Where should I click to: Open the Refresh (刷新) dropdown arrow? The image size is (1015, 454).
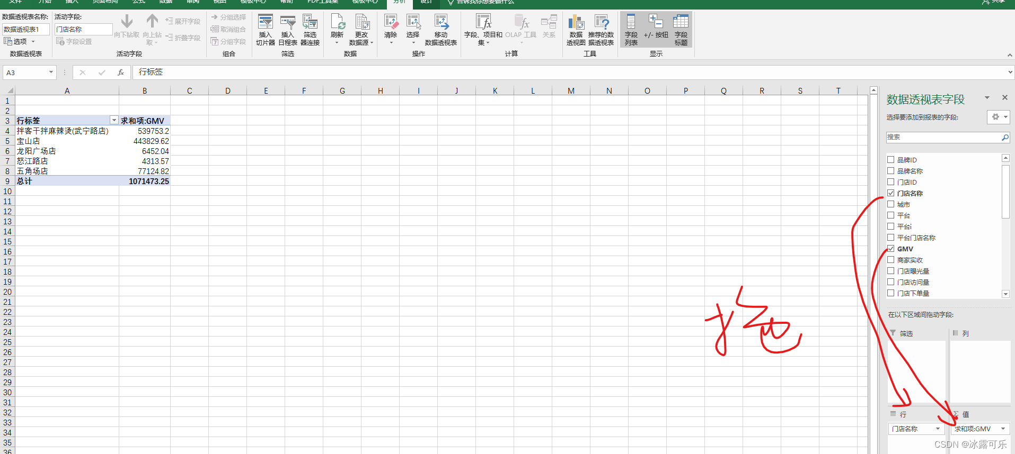pos(337,43)
